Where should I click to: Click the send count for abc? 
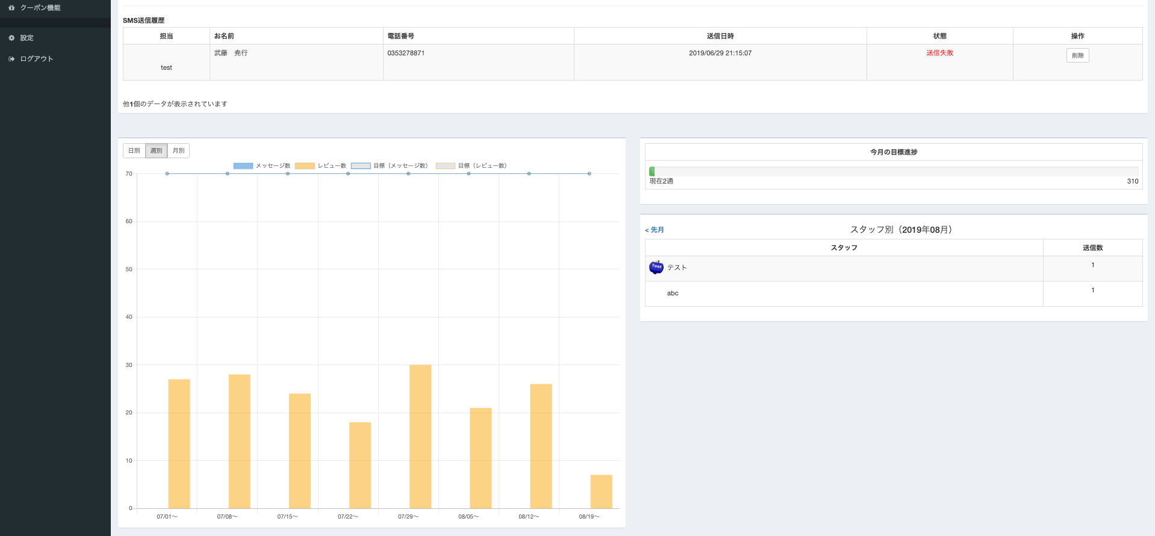1093,291
